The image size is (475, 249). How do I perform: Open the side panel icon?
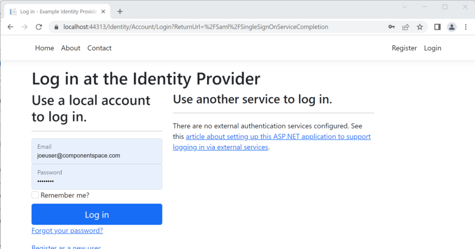pos(437,26)
